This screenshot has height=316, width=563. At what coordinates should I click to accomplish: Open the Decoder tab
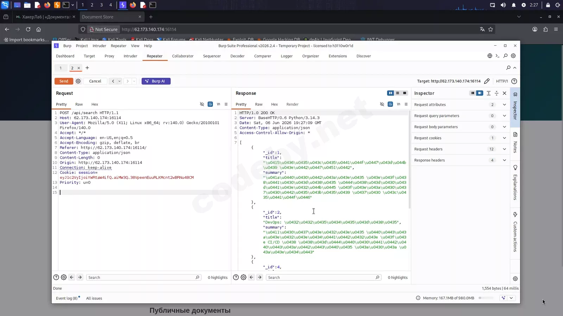click(238, 56)
